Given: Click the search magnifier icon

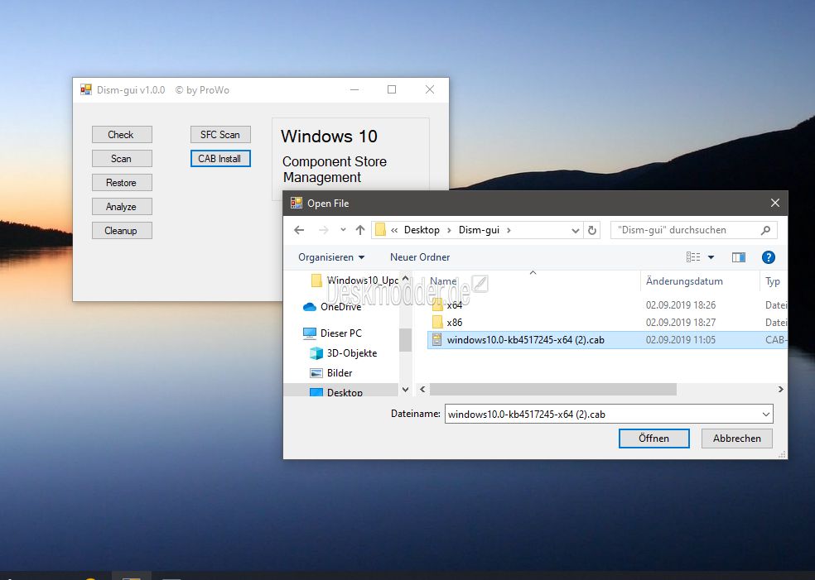Looking at the screenshot, I should tap(765, 230).
